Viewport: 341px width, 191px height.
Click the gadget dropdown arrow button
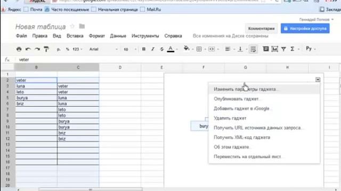pos(318,80)
